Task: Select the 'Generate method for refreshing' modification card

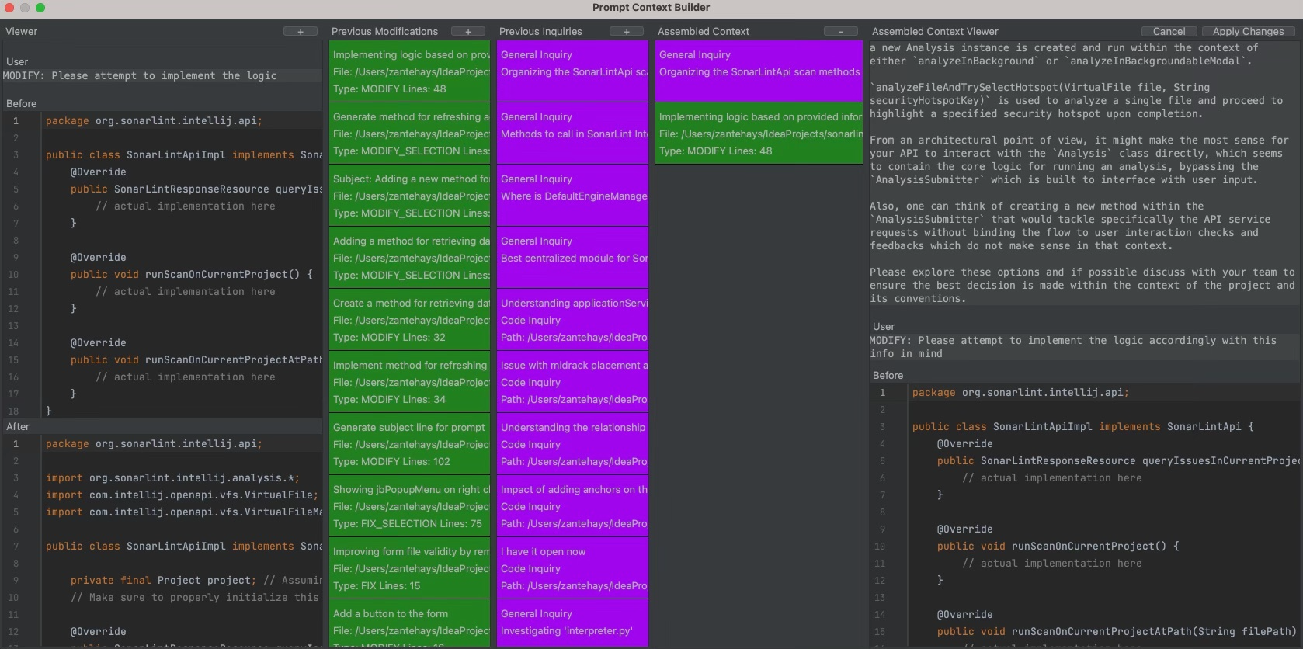Action: coord(410,134)
